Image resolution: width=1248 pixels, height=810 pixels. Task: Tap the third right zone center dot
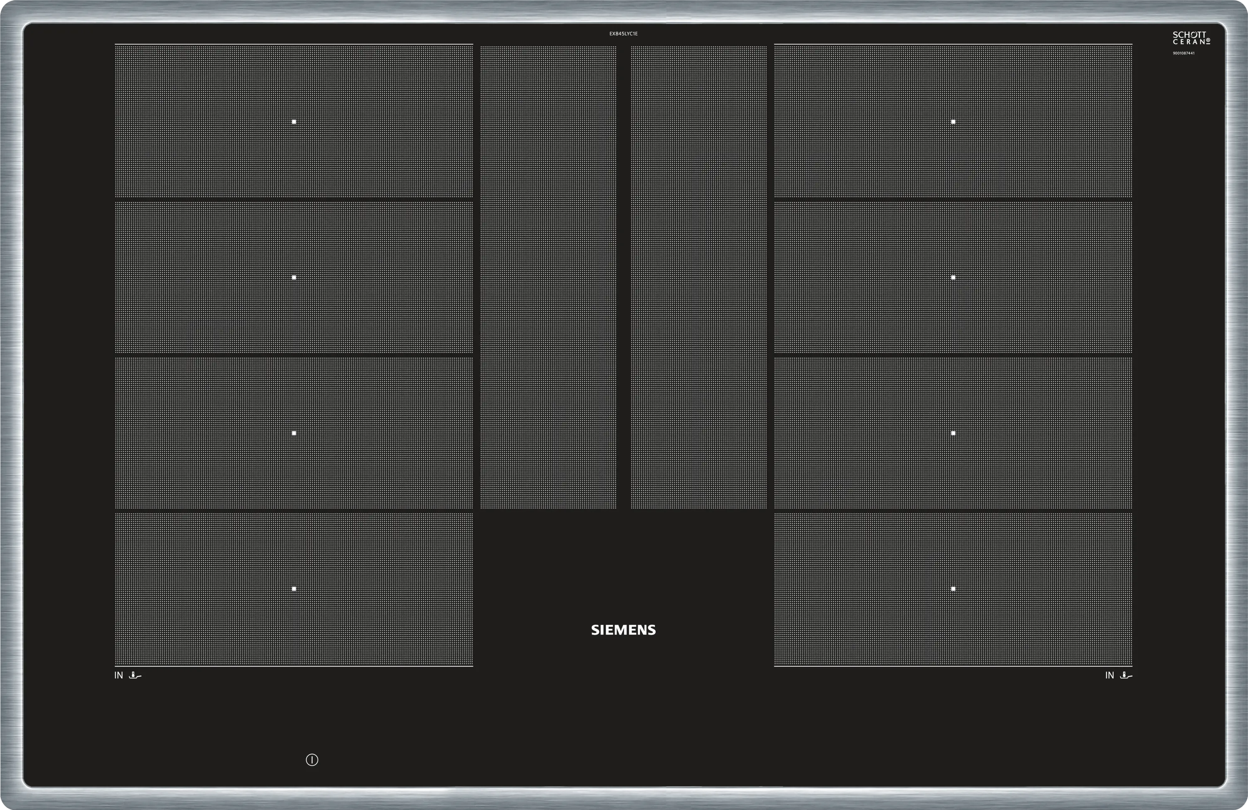coord(953,433)
